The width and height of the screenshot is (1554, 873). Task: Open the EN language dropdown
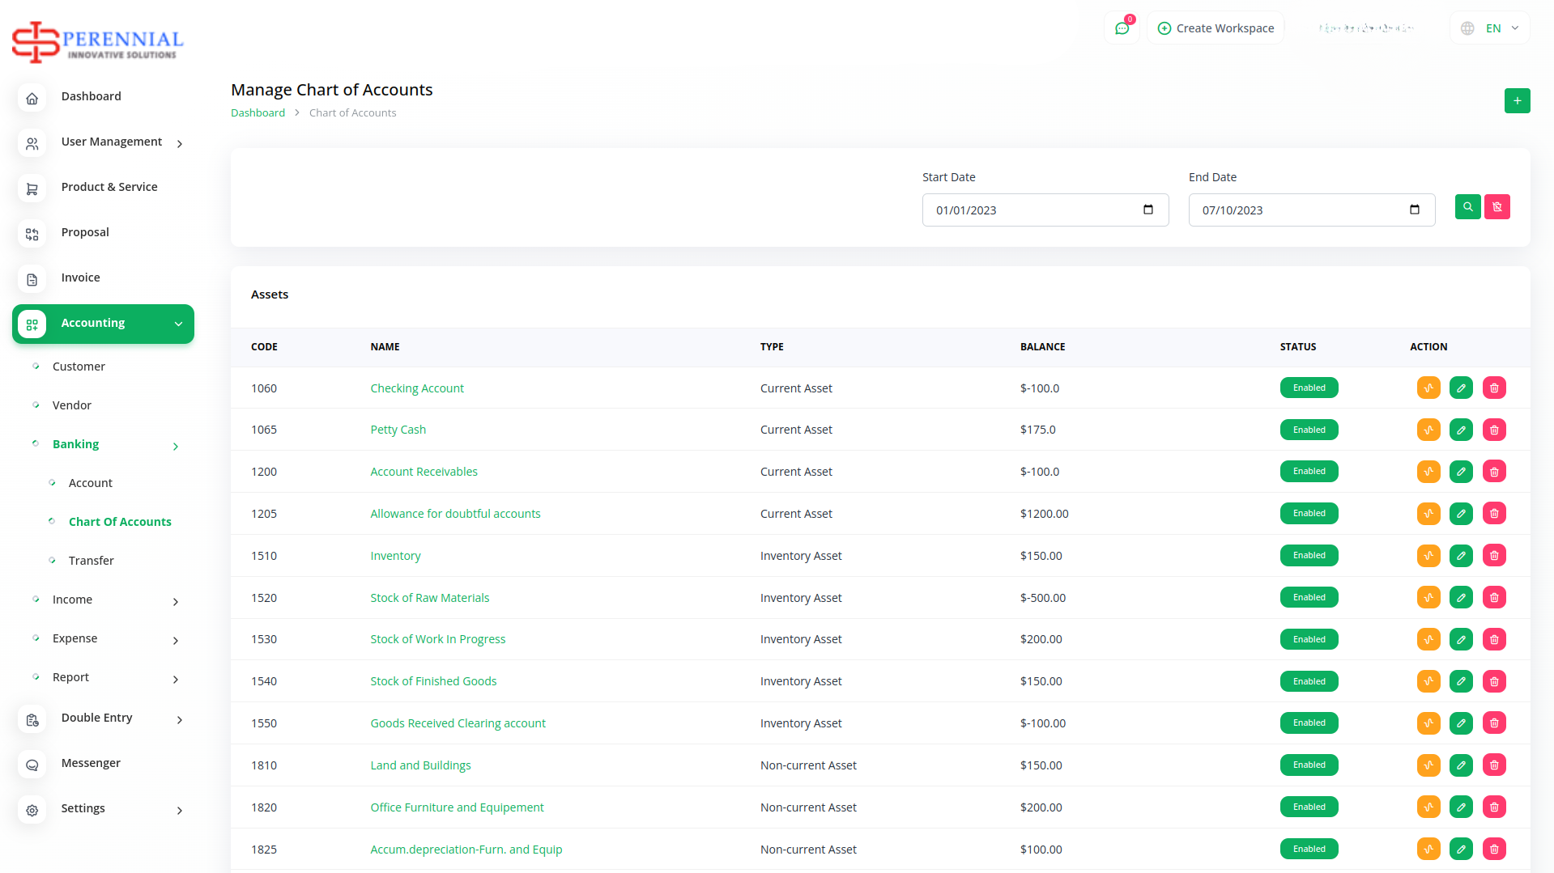click(x=1490, y=28)
